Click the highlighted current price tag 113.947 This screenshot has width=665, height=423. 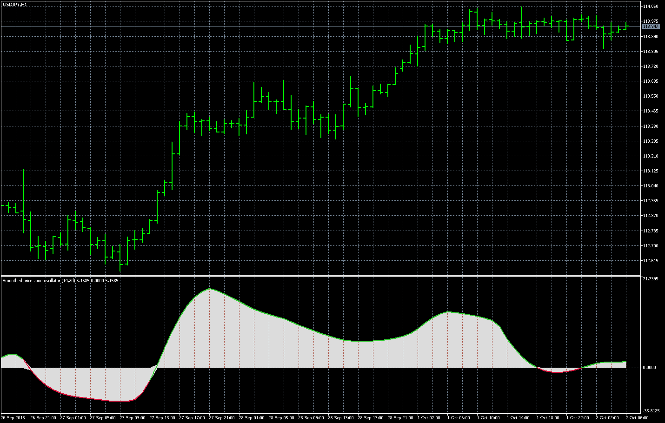coord(651,26)
